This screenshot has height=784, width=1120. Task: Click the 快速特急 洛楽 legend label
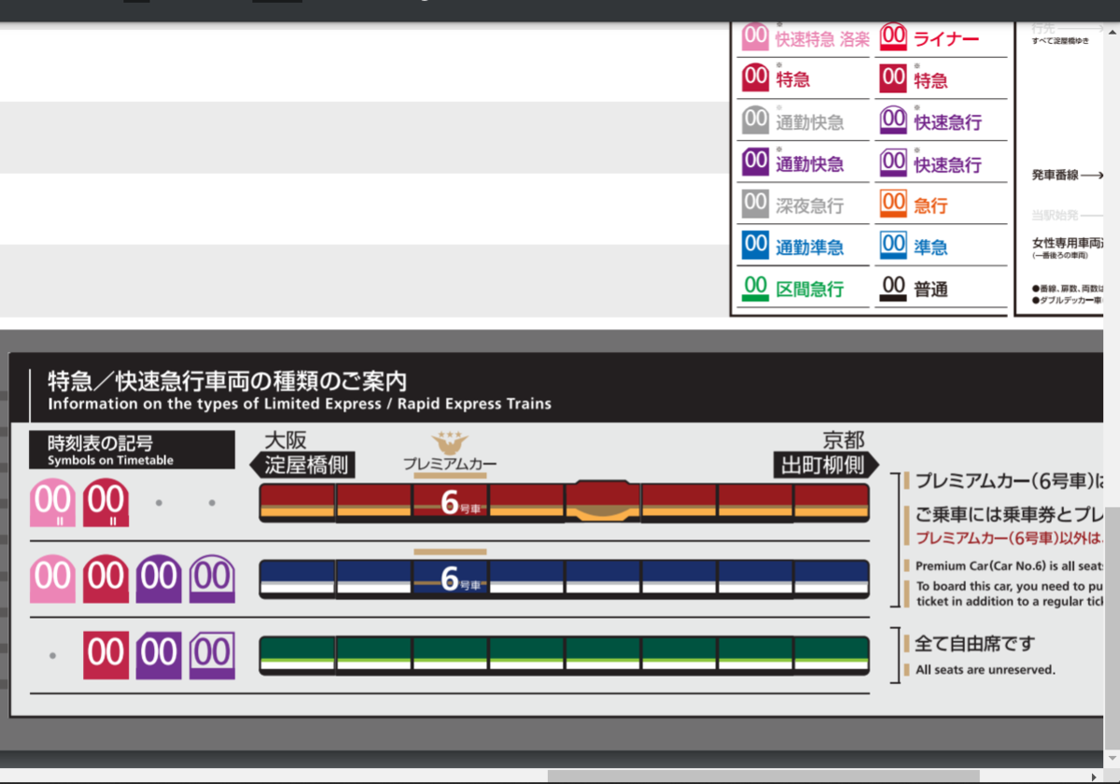pos(822,39)
